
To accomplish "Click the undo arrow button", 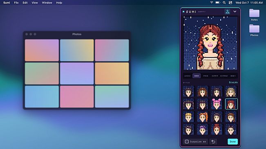I will tap(213, 142).
